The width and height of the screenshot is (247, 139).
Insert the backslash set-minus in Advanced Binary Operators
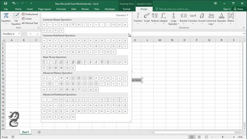56,78
